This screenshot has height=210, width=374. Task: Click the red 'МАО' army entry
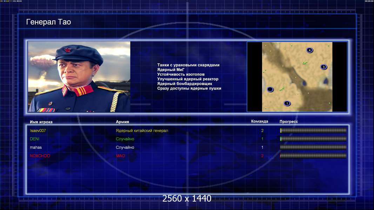click(120, 156)
